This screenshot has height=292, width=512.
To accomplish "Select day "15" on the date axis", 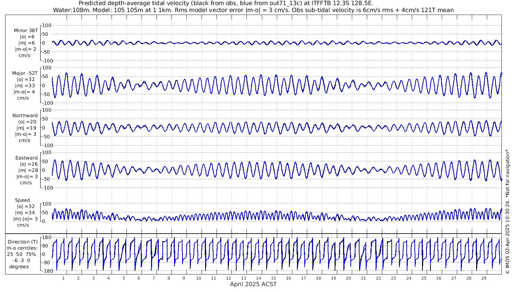I will point(274,278).
